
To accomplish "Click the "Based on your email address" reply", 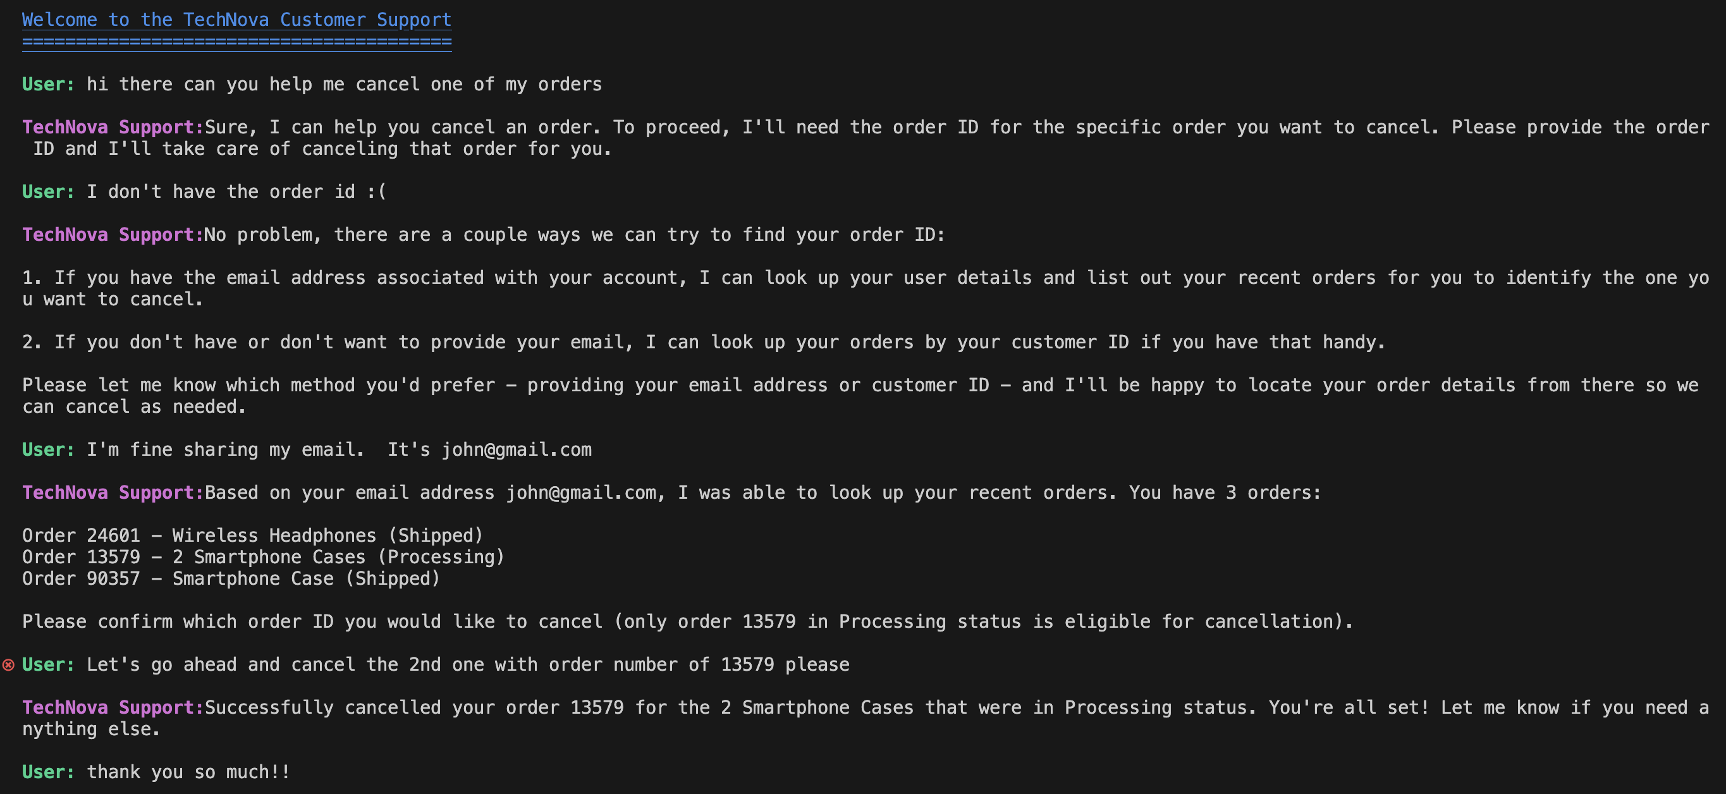I will [762, 492].
